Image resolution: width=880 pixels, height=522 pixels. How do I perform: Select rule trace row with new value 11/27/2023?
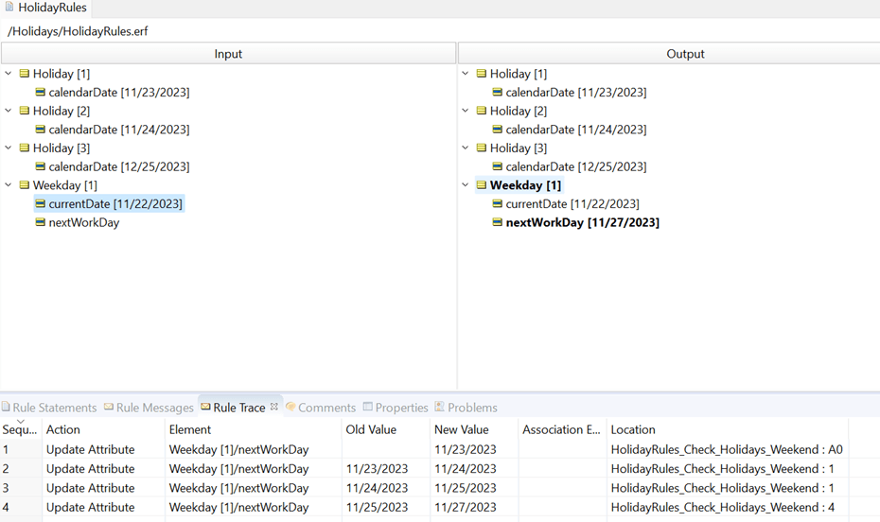(465, 508)
